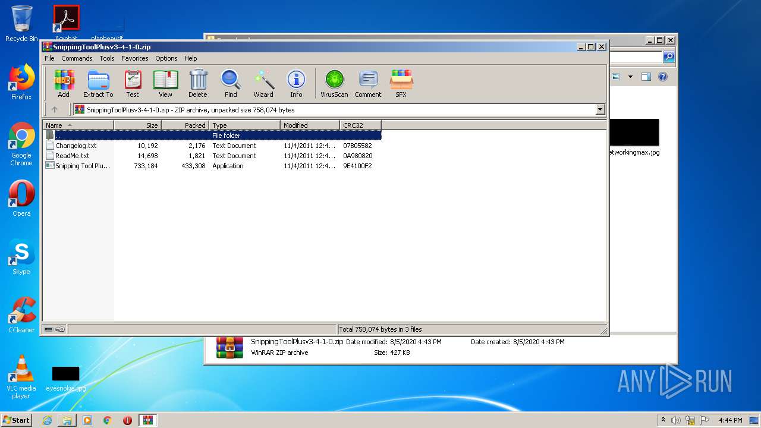Image resolution: width=761 pixels, height=428 pixels.
Task: Open Google Chrome desktop shortcut
Action: 21,144
